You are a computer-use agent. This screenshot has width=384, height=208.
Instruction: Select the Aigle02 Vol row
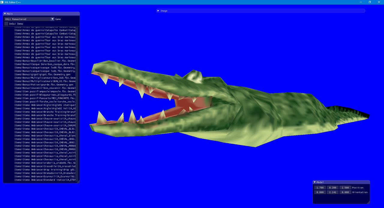[45, 108]
